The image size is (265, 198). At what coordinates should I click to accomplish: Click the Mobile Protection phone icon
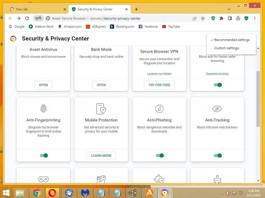point(101,109)
